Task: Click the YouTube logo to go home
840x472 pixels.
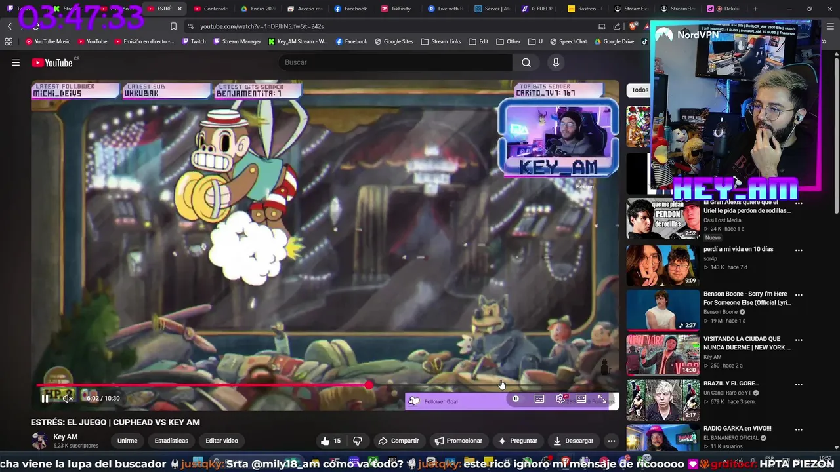Action: (x=52, y=62)
